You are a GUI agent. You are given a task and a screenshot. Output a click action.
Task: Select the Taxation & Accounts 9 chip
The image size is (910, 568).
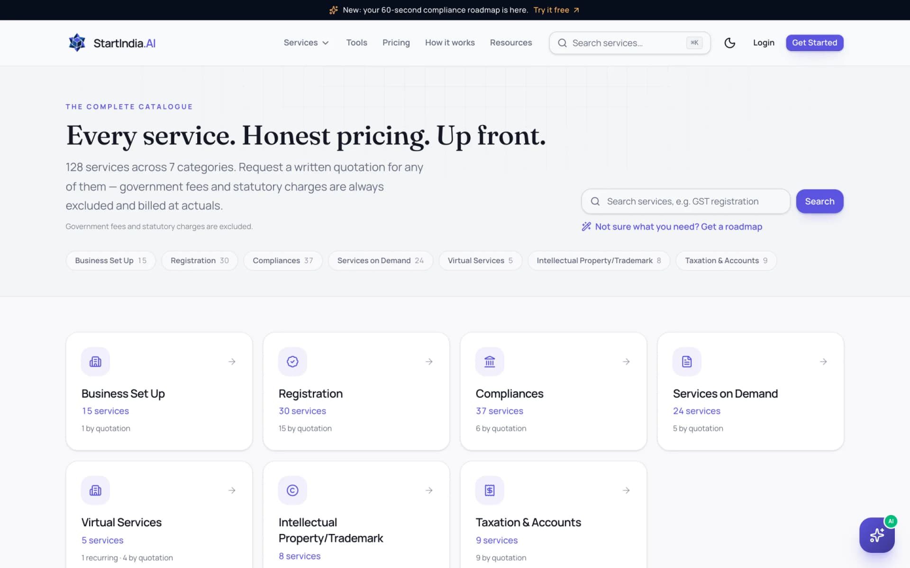coord(726,260)
